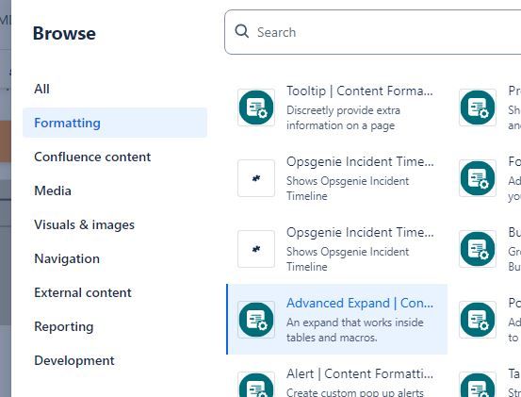Click the Alert macro icon
This screenshot has height=397, width=521.
pos(256,385)
